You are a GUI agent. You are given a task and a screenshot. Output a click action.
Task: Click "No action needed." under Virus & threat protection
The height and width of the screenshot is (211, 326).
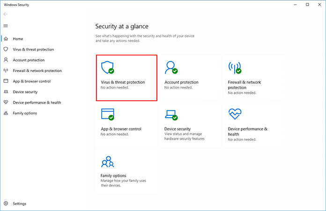pos(115,87)
